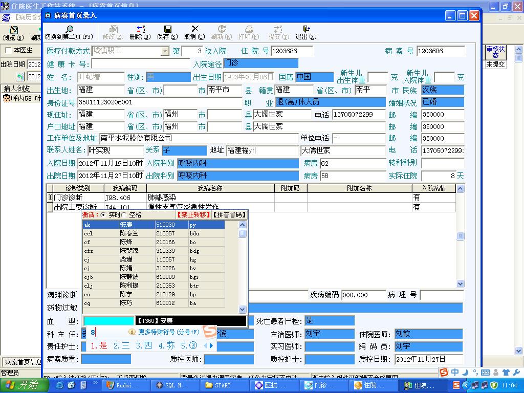
Task: Click the 入院科别 呼吸内科 selection field
Action: coord(238,163)
